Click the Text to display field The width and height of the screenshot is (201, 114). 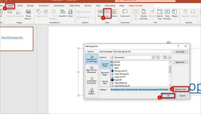point(142,52)
